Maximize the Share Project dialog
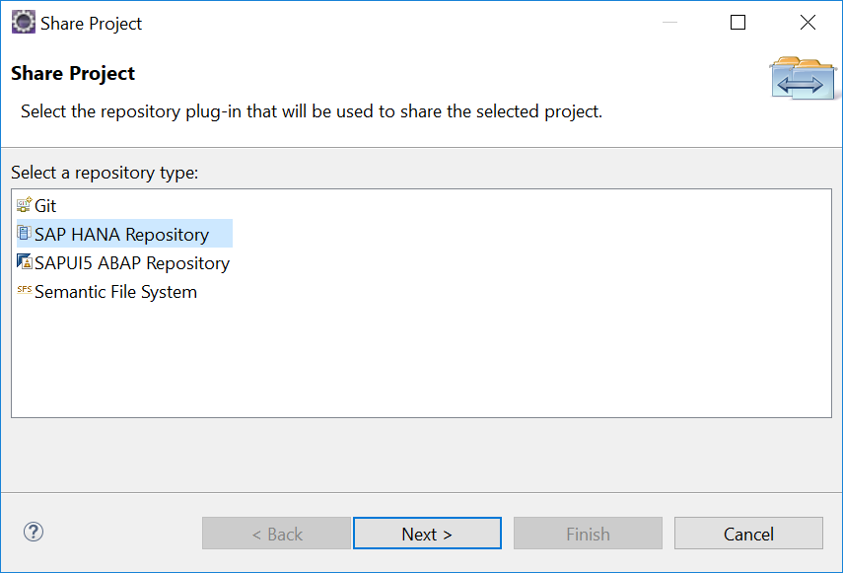The width and height of the screenshot is (843, 573). click(x=738, y=23)
